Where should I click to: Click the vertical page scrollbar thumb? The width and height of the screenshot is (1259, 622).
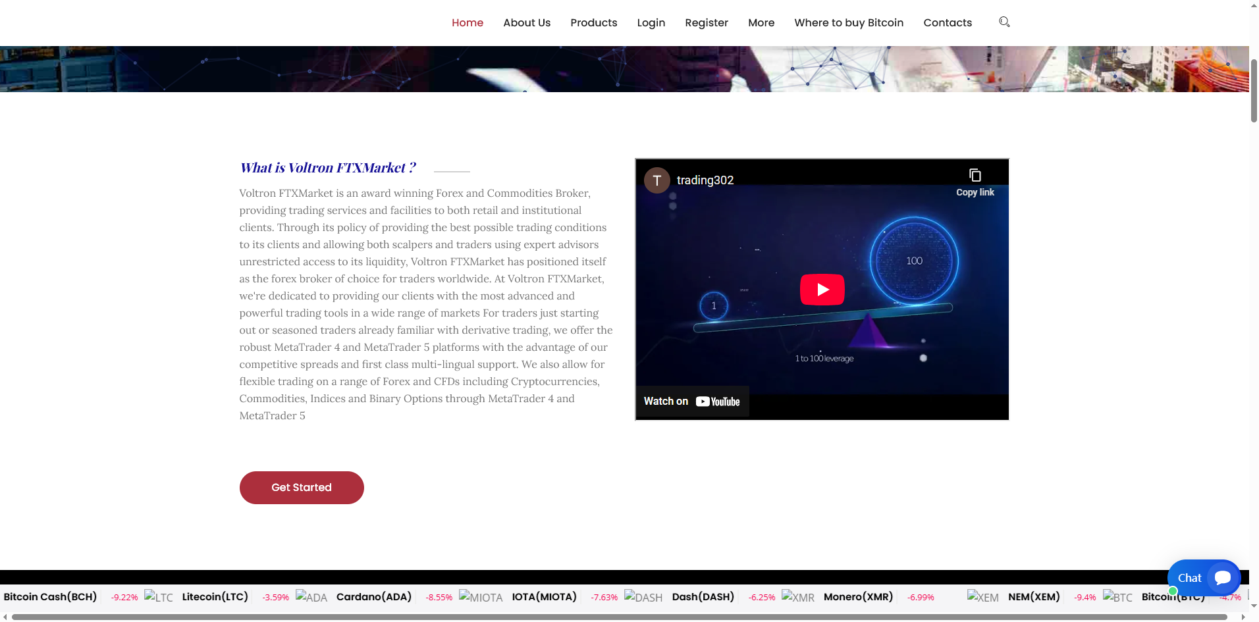click(x=1254, y=90)
